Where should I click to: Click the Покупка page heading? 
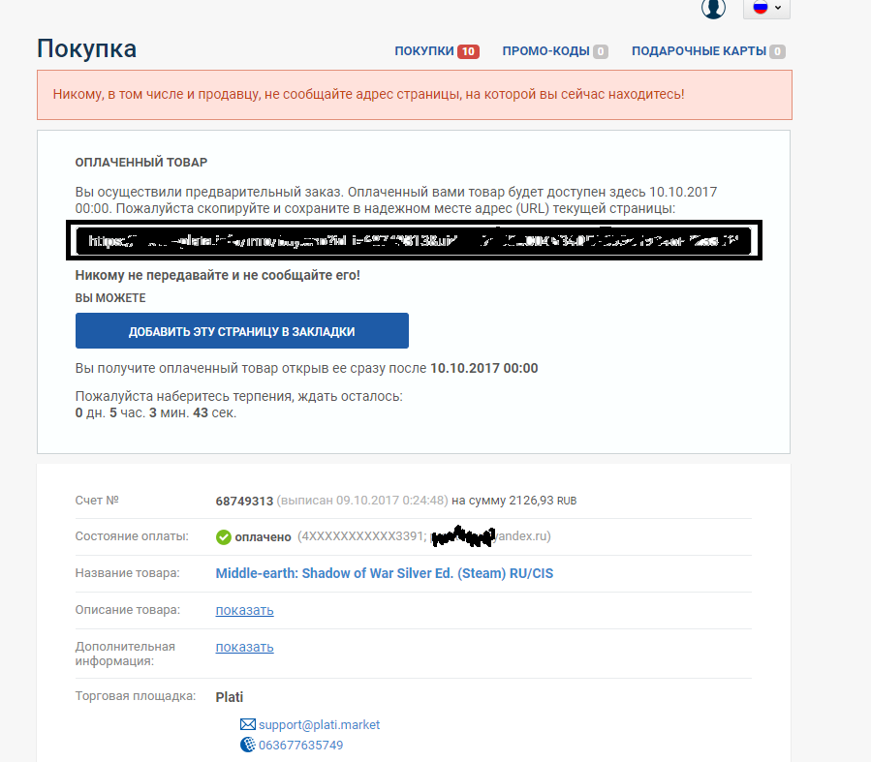pyautogui.click(x=86, y=48)
